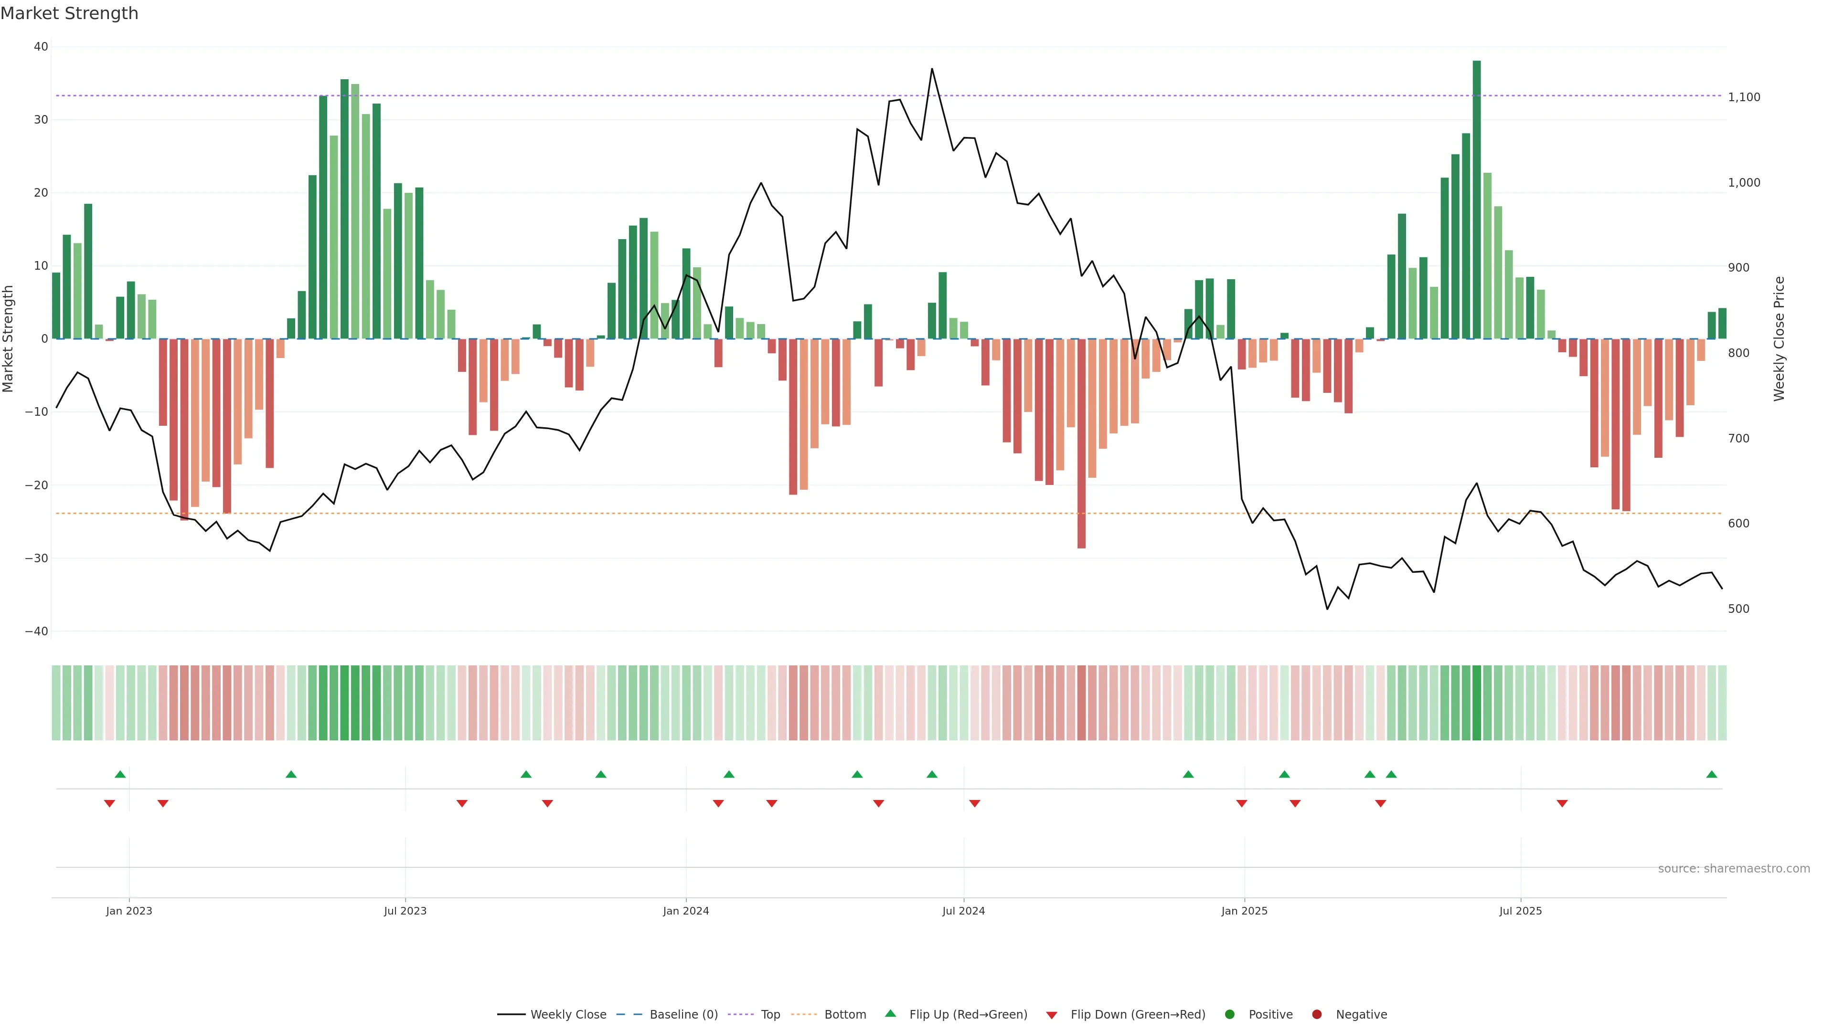Image resolution: width=1834 pixels, height=1031 pixels.
Task: Click the darkest green heatmap cell near Jul 2025
Action: pyautogui.click(x=1477, y=703)
